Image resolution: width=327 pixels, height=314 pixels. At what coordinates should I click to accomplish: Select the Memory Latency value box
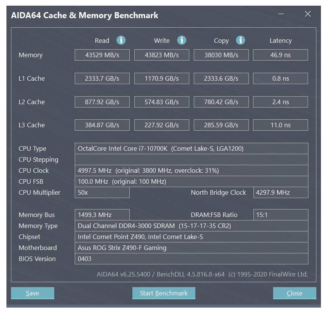tap(280, 55)
